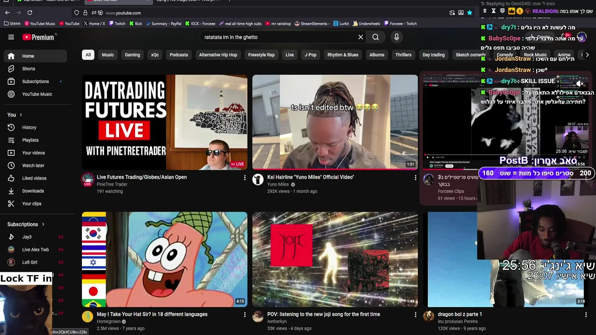Show more filter chips with right arrow
596x335 pixels.
[x=587, y=55]
